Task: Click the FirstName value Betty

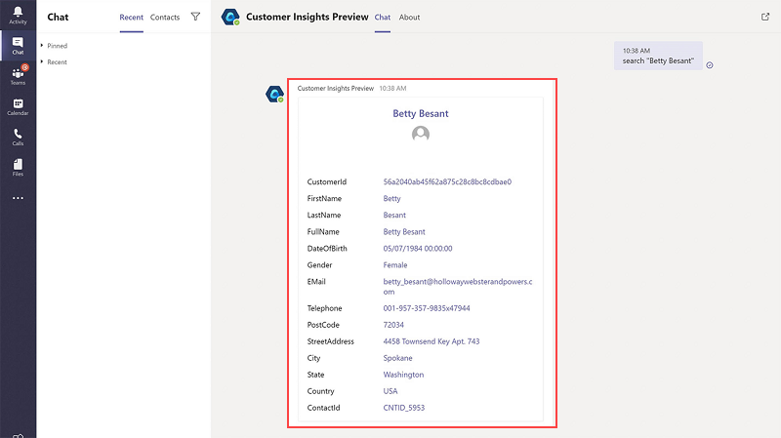Action: click(392, 199)
